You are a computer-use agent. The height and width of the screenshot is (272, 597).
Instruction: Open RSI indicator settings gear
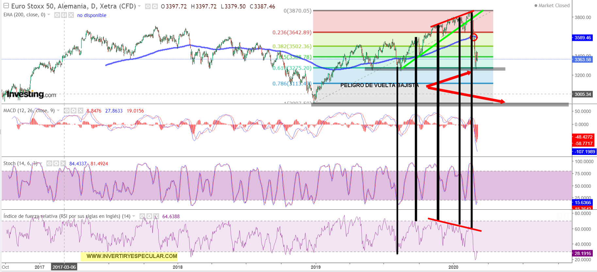[x=149, y=216]
